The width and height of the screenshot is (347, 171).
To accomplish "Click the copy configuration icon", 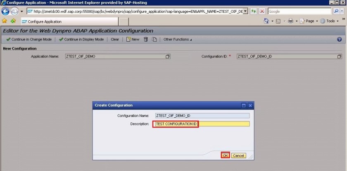I will point(154,39).
